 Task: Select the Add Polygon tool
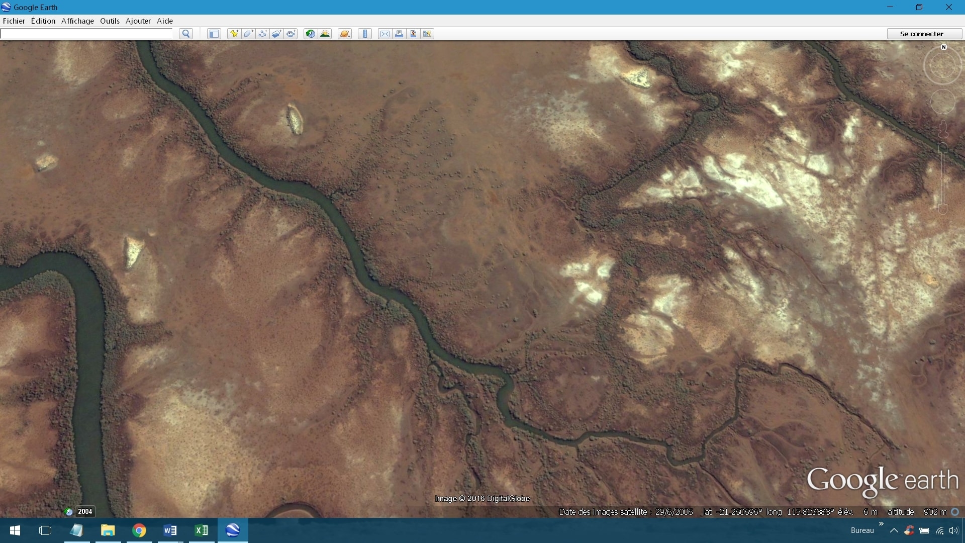(248, 34)
